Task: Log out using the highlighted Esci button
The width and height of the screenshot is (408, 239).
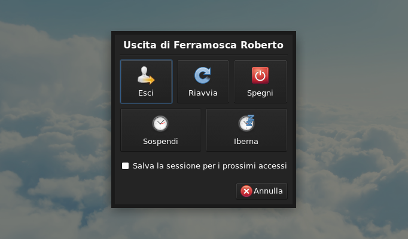Action: tap(146, 82)
